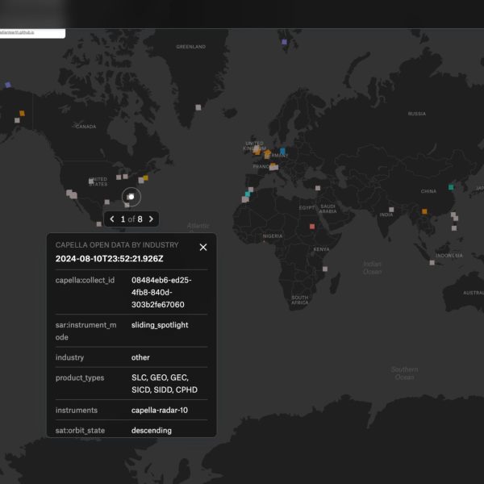The image size is (484, 484).
Task: Click the 'descending' orbit state value
Action: pos(152,431)
